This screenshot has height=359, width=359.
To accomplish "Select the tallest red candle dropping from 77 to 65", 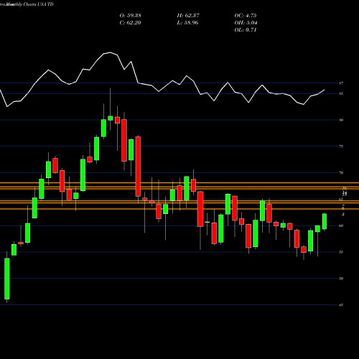I will click(x=138, y=167).
